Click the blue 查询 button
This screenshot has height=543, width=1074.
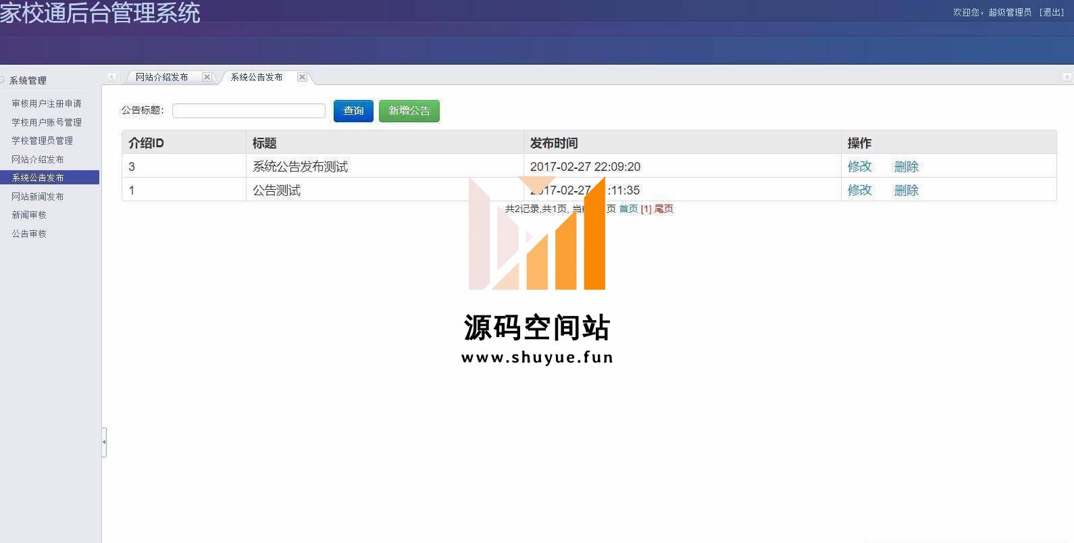point(353,111)
